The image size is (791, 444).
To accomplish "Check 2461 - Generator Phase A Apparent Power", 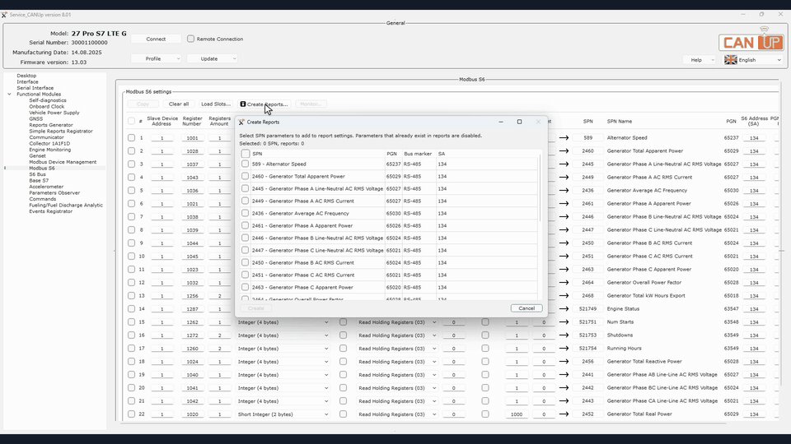I will pos(246,225).
